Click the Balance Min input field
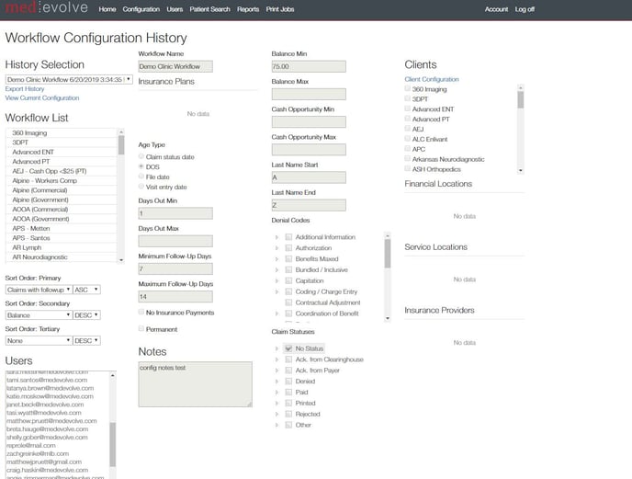 (308, 67)
